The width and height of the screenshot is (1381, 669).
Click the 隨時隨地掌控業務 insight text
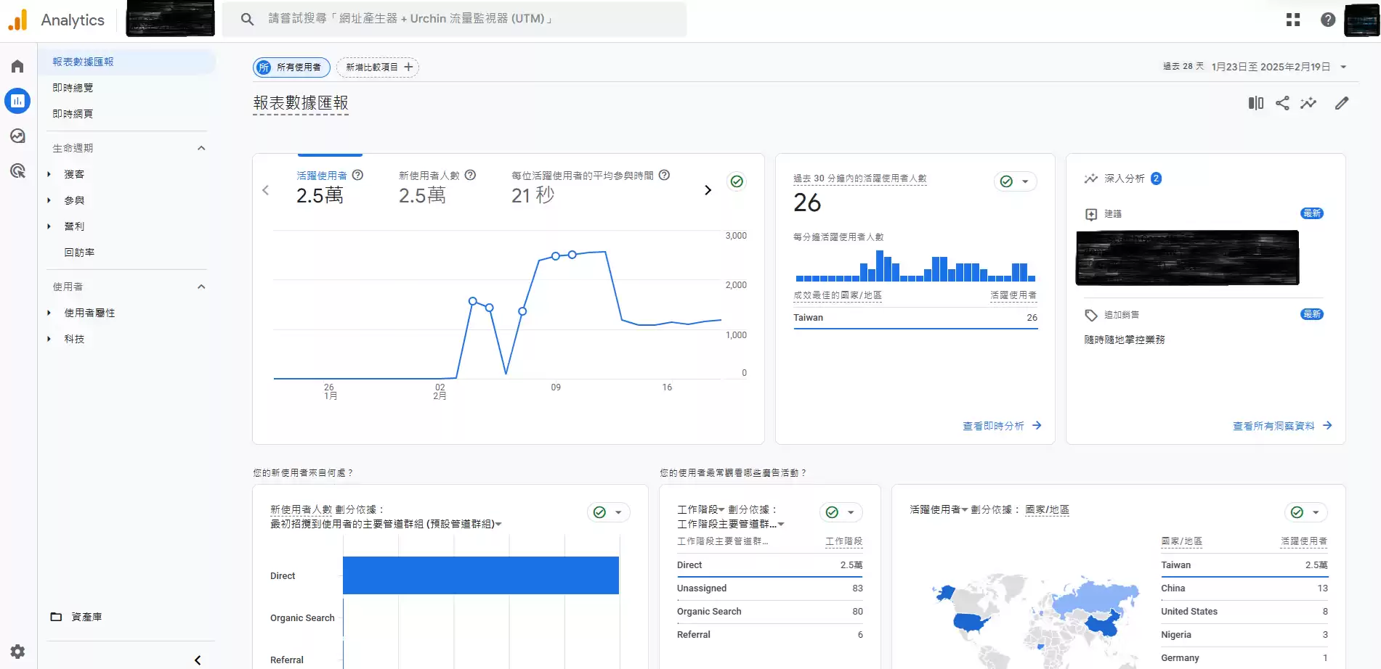tap(1125, 340)
